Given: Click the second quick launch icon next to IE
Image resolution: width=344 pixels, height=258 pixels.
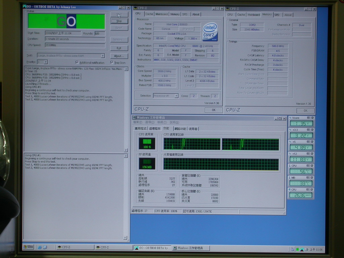Looking at the screenshot, I should (x=45, y=247).
